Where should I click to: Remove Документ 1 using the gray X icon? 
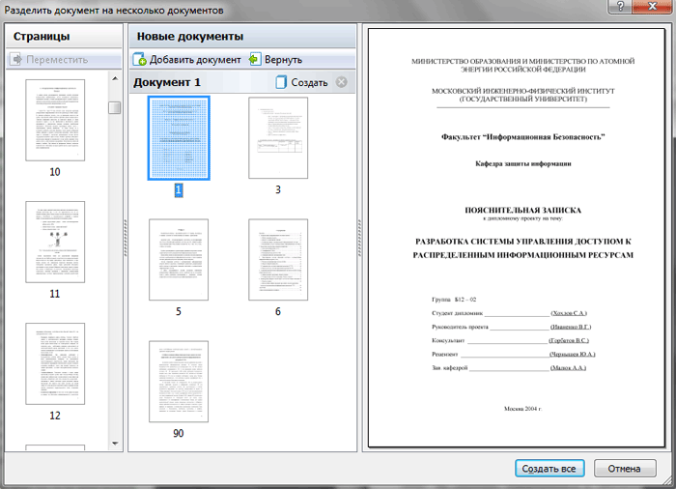[x=340, y=83]
